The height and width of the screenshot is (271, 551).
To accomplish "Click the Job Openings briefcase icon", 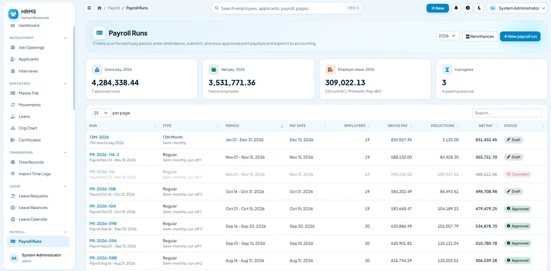I will click(13, 48).
